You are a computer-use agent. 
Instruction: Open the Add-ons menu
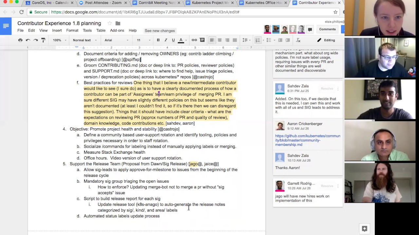click(117, 31)
